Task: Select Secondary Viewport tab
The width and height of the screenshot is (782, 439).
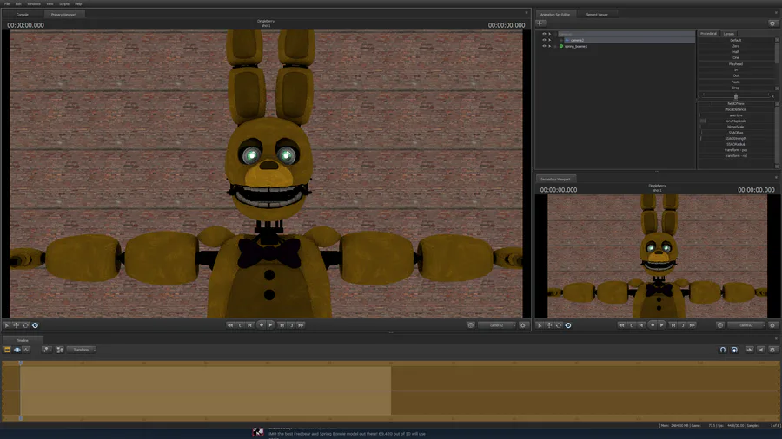Action: (x=555, y=180)
